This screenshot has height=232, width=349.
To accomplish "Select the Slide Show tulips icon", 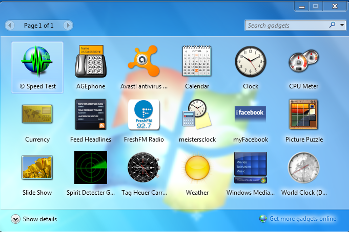I will [37, 168].
